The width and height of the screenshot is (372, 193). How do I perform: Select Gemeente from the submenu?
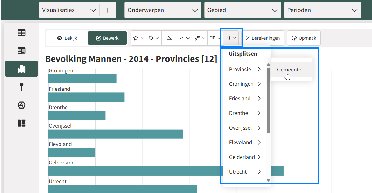[x=289, y=70]
